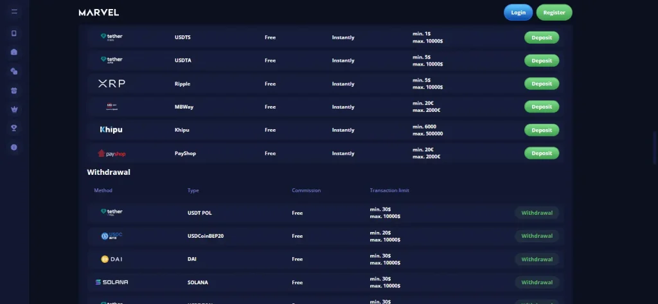Click Instantly in the Ripple row
Viewport: 658px width, 304px height.
click(x=343, y=84)
